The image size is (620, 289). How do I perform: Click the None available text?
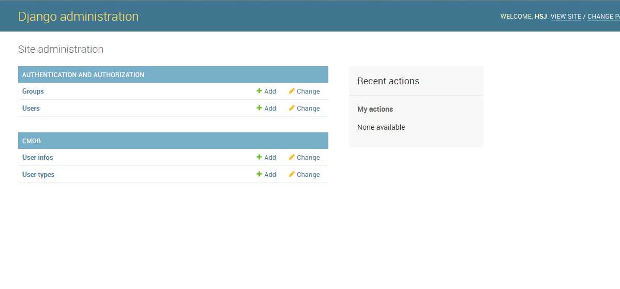coord(381,127)
